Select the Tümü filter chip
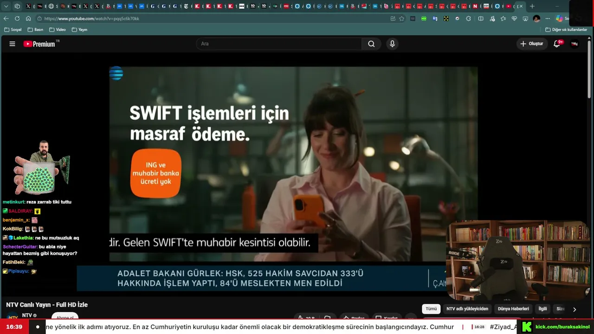The image size is (594, 334). pos(431,309)
